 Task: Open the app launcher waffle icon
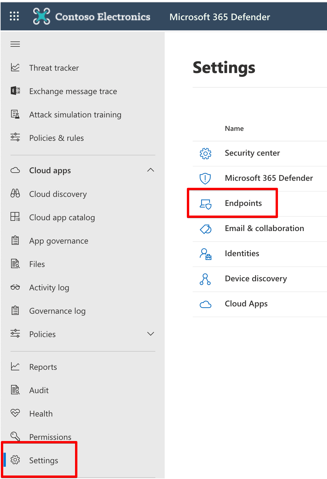(14, 16)
